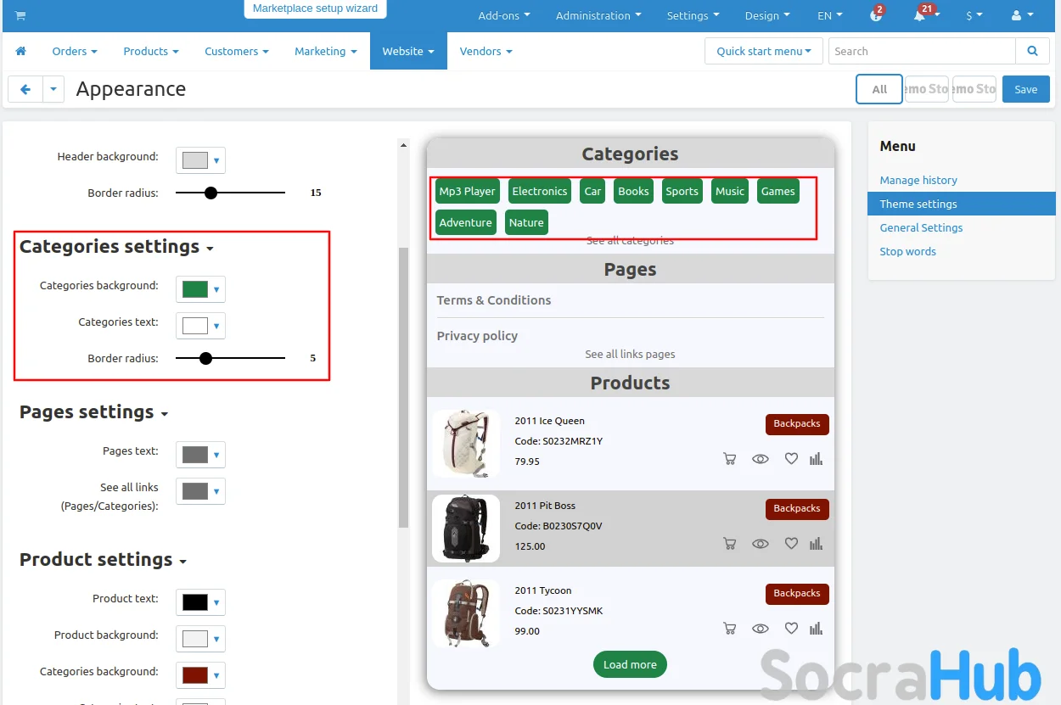The image size is (1061, 705).
Task: Open the Website menu
Action: pyautogui.click(x=407, y=51)
